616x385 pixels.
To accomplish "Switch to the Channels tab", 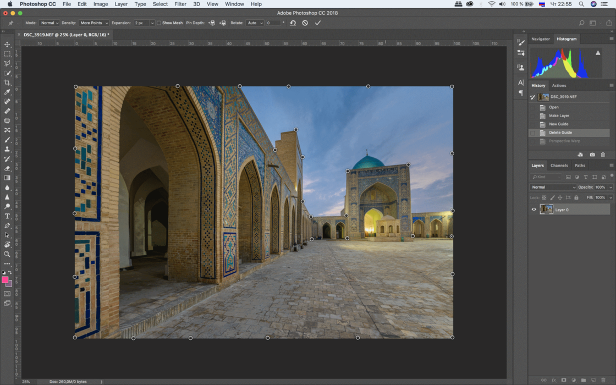I will [559, 165].
